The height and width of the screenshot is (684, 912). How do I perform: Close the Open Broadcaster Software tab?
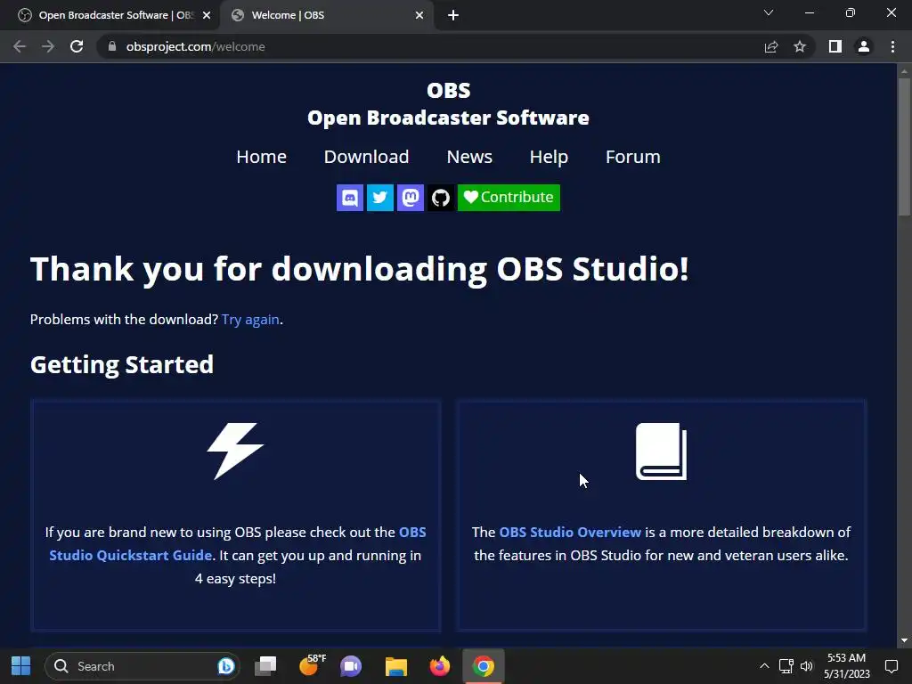(207, 15)
